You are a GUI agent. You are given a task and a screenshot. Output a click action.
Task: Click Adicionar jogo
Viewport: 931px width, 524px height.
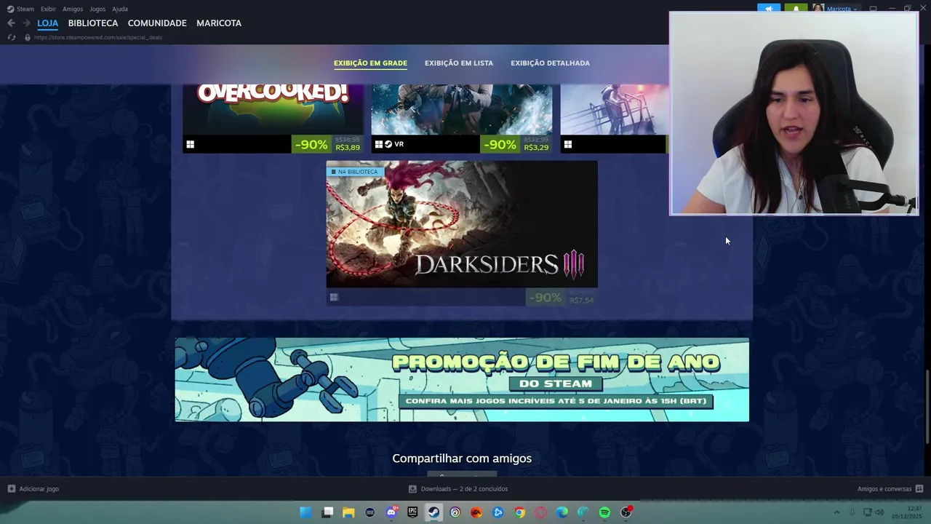coord(33,489)
